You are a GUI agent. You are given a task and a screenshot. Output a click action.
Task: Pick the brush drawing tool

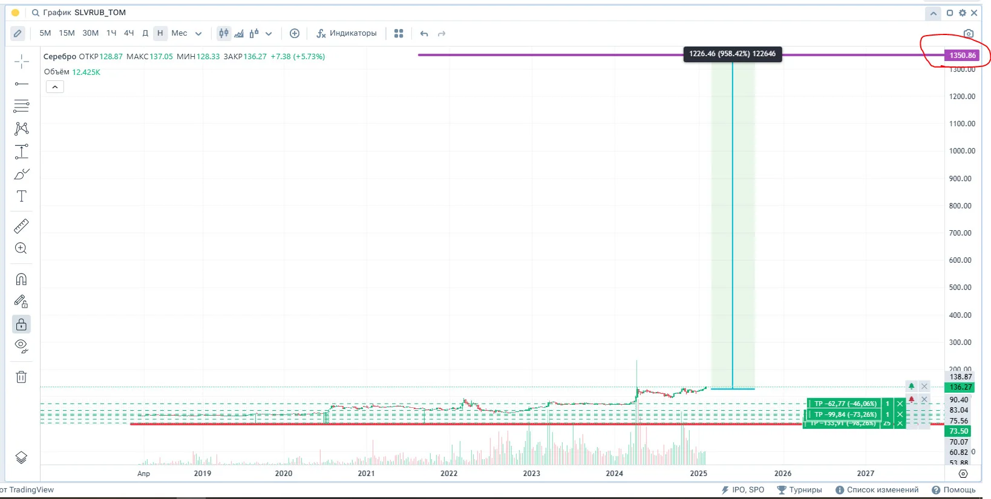[21, 174]
